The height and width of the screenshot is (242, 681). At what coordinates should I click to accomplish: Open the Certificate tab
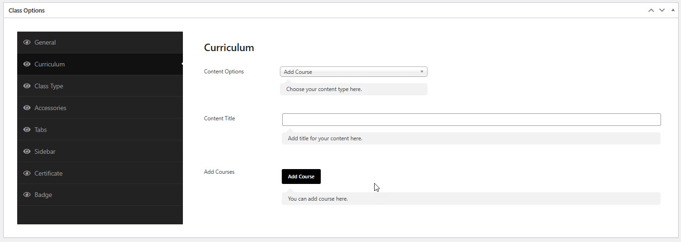click(x=48, y=173)
